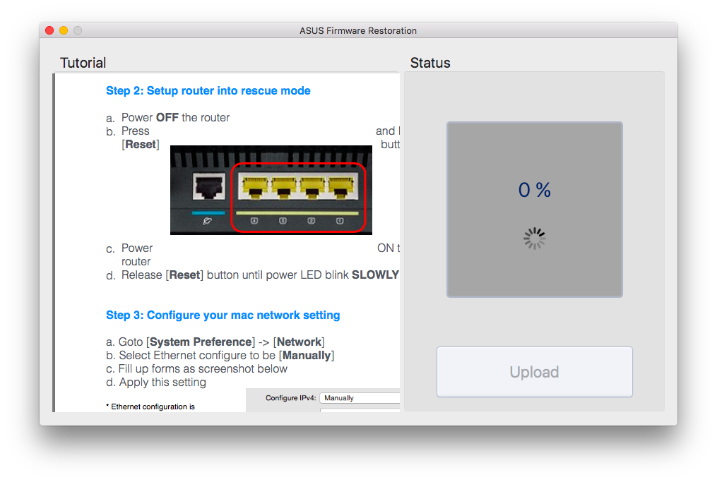Click the 'Goto [System Preference]' instruction
The width and height of the screenshot is (717, 482).
[215, 342]
